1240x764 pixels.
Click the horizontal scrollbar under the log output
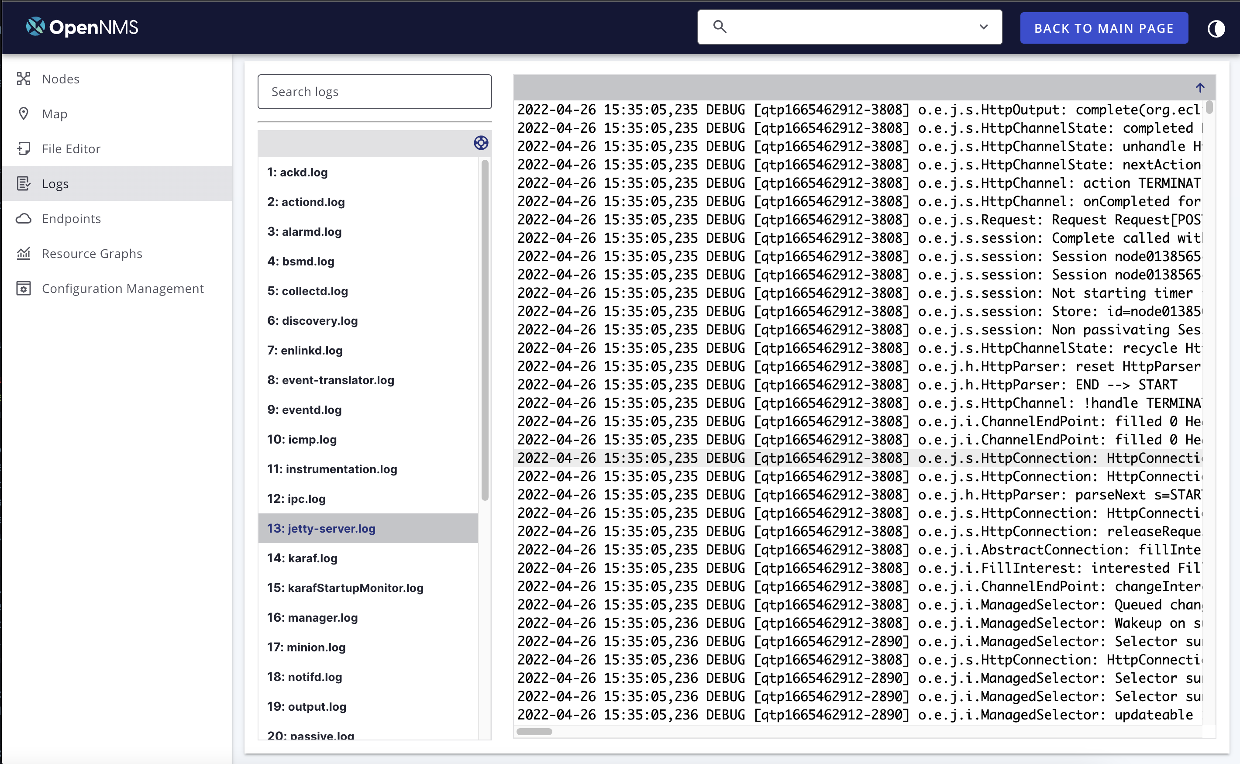[534, 731]
